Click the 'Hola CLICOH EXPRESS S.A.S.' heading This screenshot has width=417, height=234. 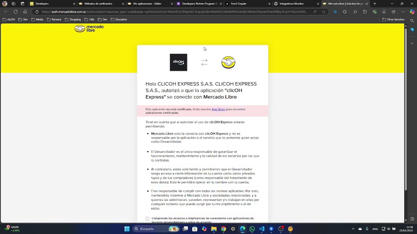201,90
